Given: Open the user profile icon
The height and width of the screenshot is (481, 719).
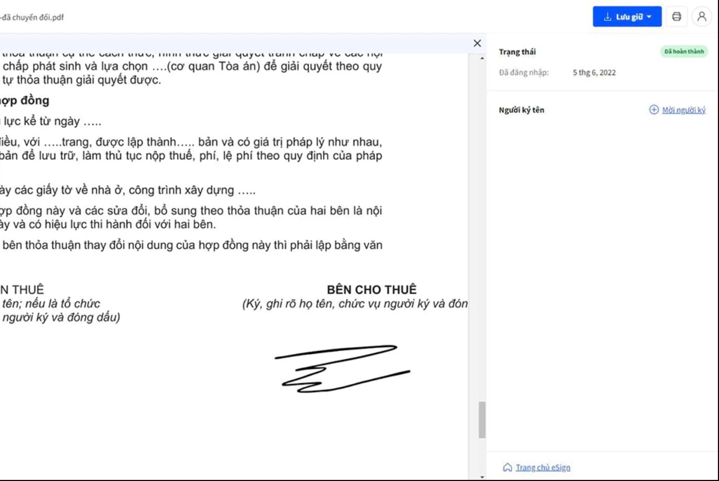Looking at the screenshot, I should click(702, 17).
